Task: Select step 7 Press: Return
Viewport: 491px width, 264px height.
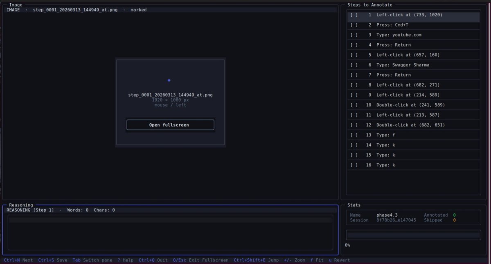Action: tap(413, 75)
